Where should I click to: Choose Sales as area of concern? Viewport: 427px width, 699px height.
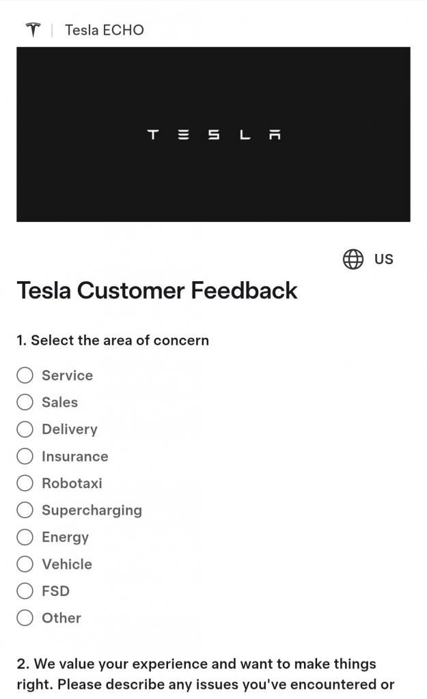click(25, 402)
